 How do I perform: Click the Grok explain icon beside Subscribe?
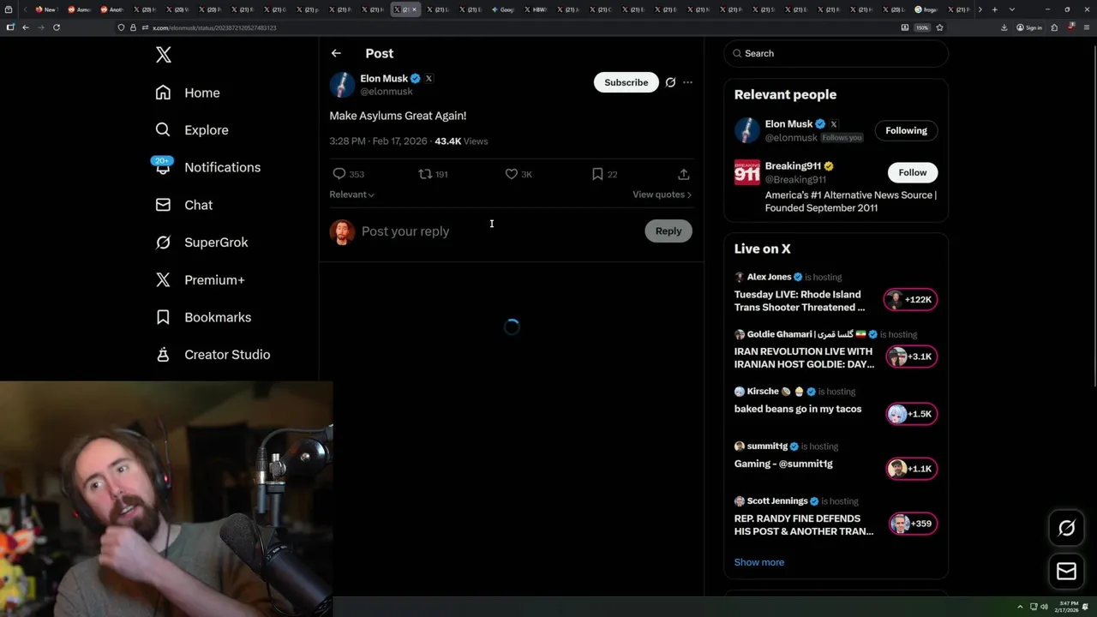pyautogui.click(x=670, y=82)
